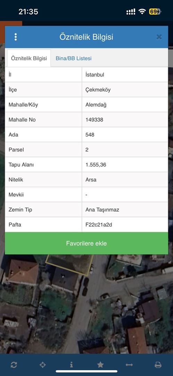Switch to the Bina/BB Listesi tab
This screenshot has width=173, height=376.
[73, 58]
